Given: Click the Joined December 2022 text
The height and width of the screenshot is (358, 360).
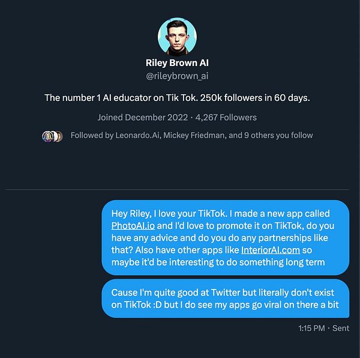Looking at the screenshot, I should [143, 117].
